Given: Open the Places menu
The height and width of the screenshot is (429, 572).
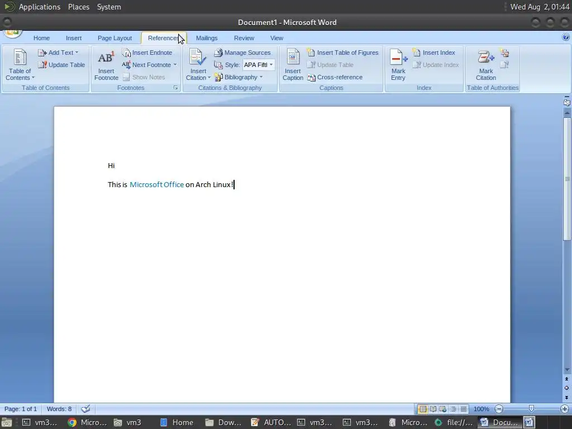Looking at the screenshot, I should 79,7.
